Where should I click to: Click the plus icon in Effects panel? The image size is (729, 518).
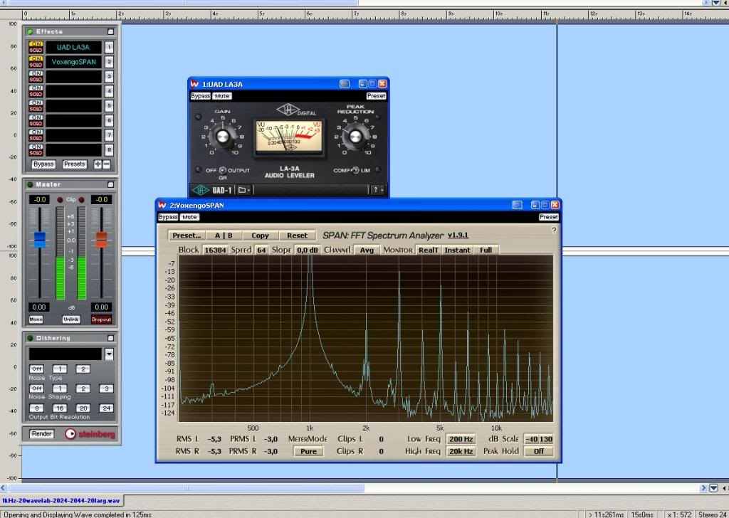pyautogui.click(x=98, y=164)
